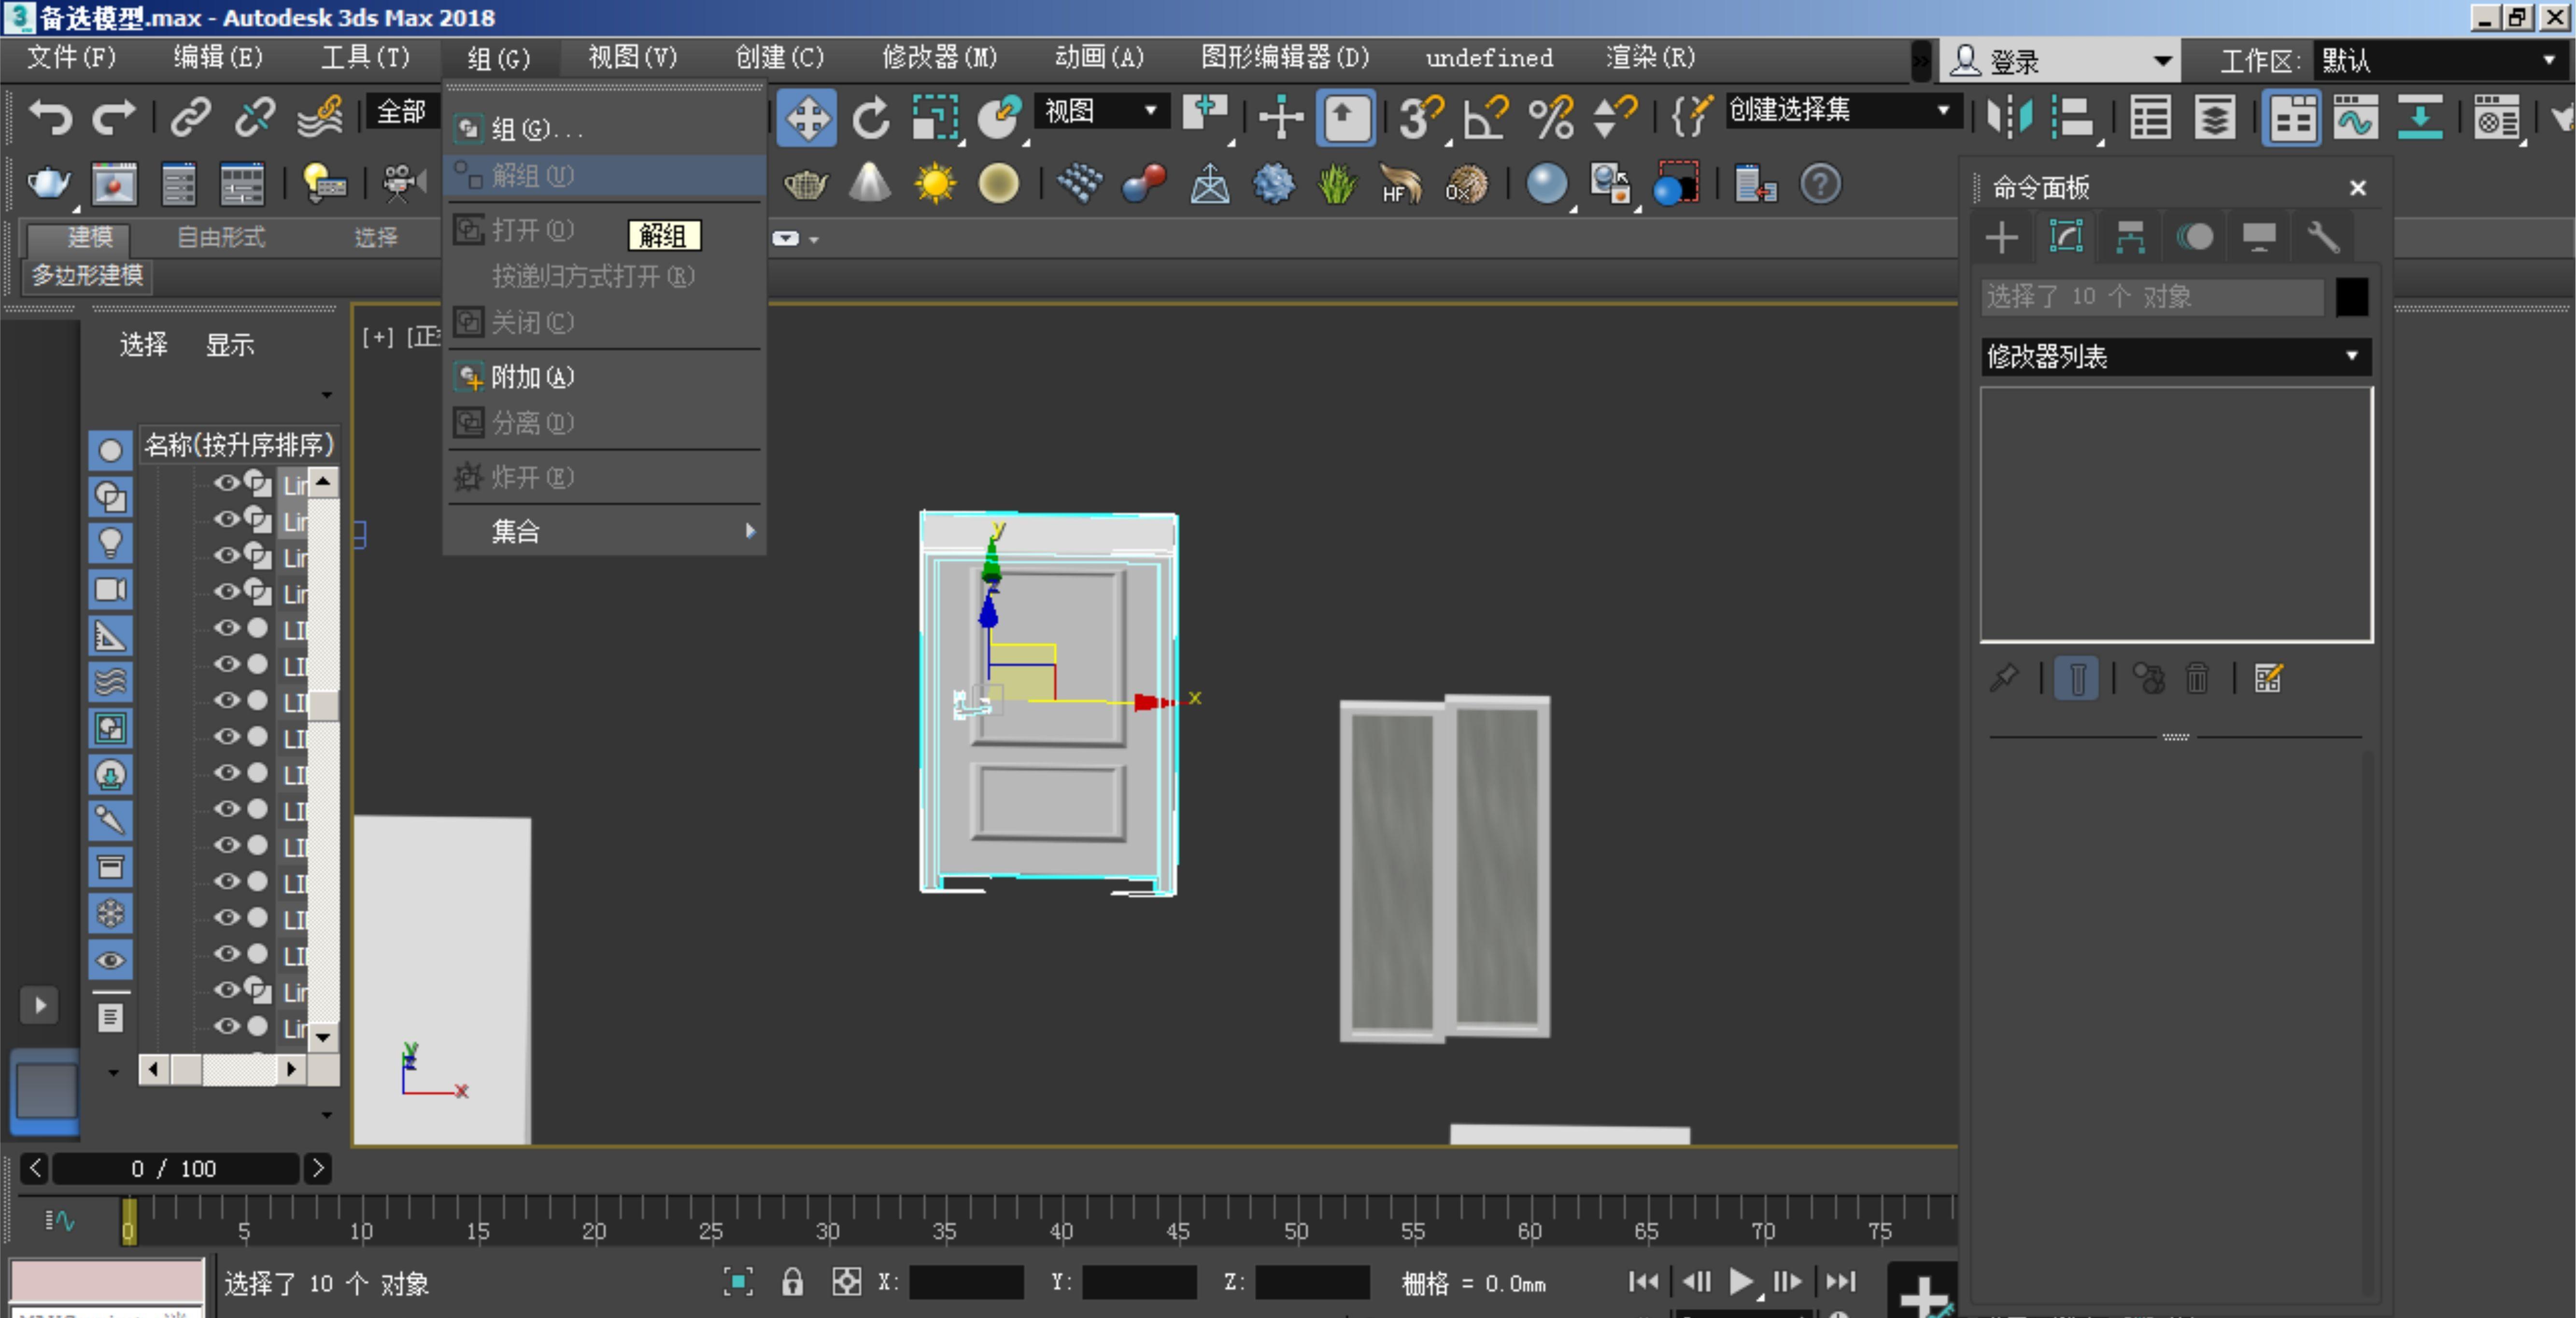Open the 视图 reference coordinate dropdown

(1102, 111)
